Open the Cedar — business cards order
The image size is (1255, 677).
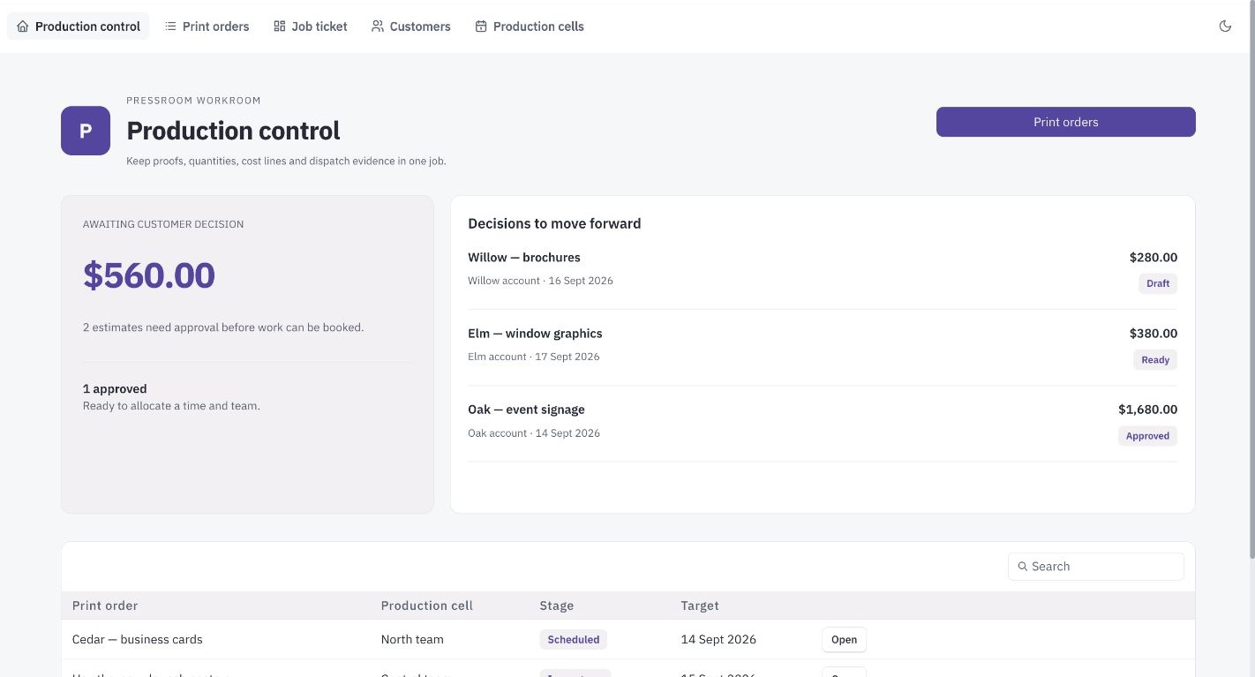844,640
